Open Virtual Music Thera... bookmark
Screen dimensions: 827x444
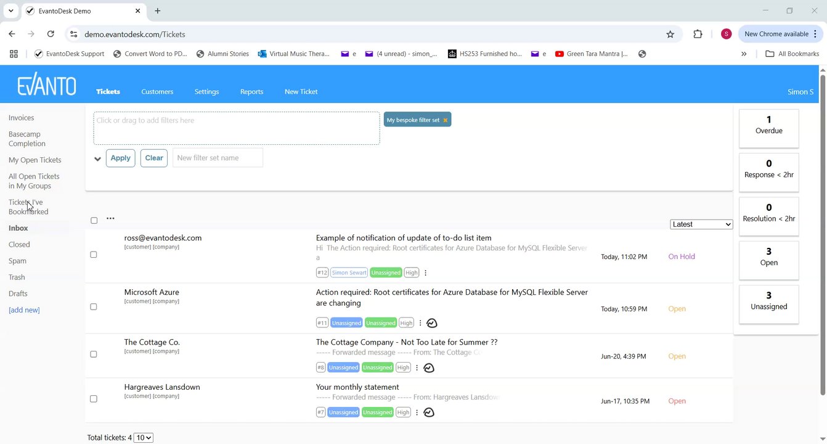pyautogui.click(x=294, y=54)
